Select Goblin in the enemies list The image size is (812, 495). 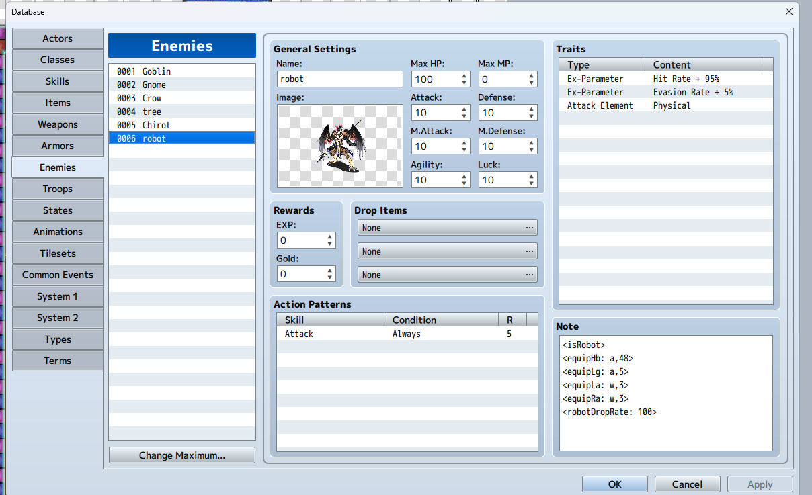pyautogui.click(x=182, y=71)
